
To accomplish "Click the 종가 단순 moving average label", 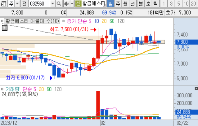I will [77, 21].
